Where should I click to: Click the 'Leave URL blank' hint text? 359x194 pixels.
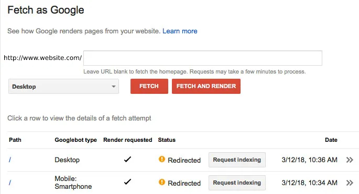[x=194, y=71]
